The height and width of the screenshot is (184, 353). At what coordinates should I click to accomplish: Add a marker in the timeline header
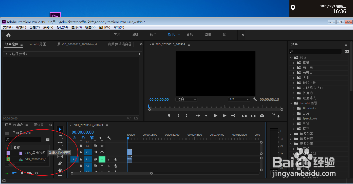pyautogui.click(x=101, y=138)
